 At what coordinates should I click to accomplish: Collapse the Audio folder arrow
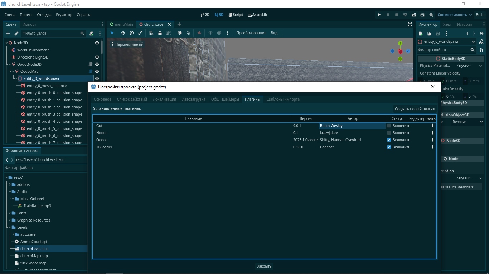(10, 192)
